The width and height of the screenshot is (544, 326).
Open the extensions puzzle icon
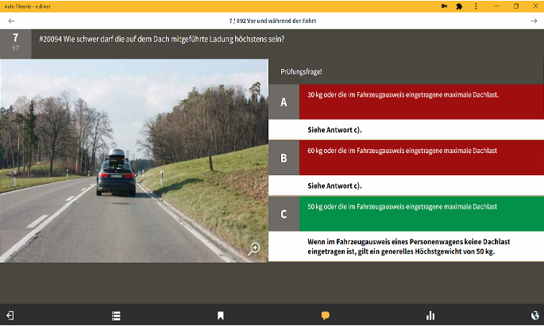[x=459, y=6]
